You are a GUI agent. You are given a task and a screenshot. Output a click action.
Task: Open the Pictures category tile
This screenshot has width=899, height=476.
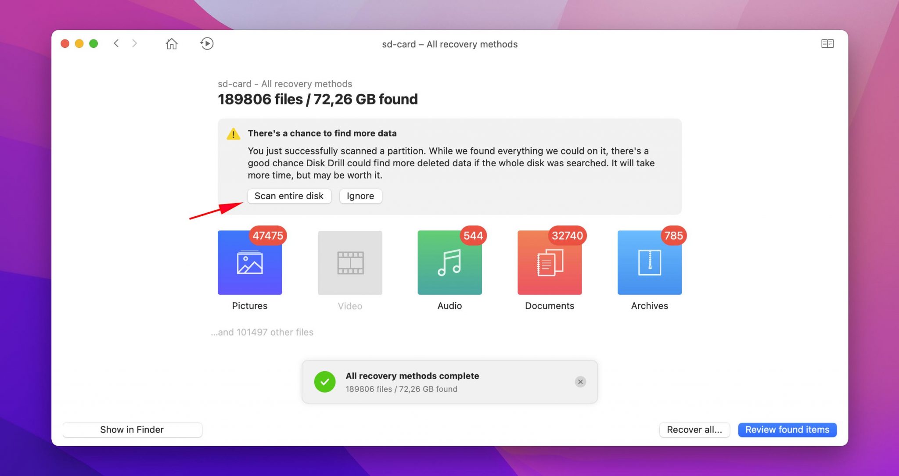point(250,262)
